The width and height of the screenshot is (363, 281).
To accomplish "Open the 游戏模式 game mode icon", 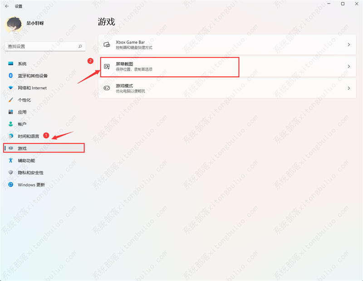I will 107,88.
